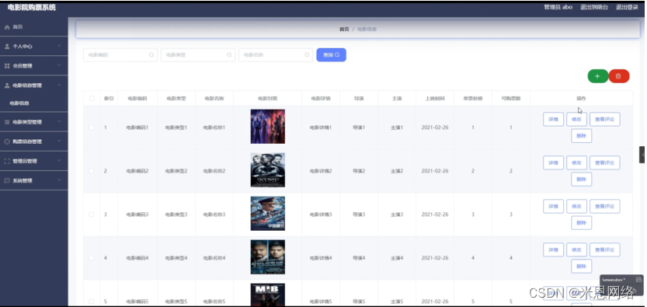The width and height of the screenshot is (647, 307).
Task: Click the grid icon beside 会员管理
Action: pyautogui.click(x=6, y=66)
